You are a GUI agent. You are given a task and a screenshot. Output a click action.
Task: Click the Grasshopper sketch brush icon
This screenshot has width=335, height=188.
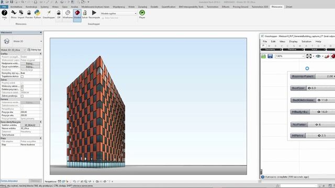pyautogui.click(x=327, y=56)
